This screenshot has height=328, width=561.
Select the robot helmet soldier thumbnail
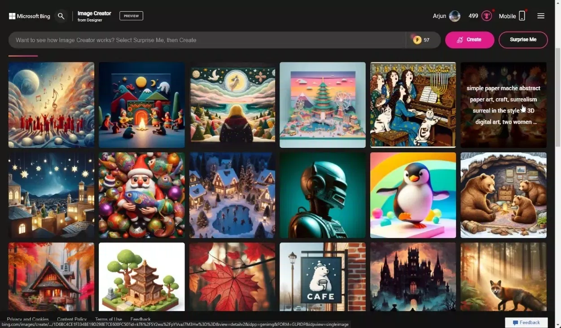tap(323, 195)
